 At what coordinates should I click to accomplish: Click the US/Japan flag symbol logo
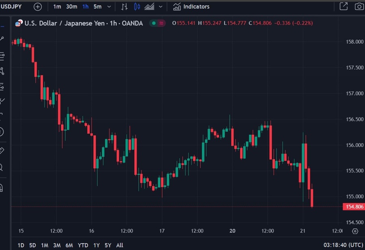coord(19,23)
